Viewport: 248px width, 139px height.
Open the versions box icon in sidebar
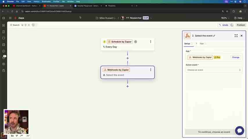(3, 71)
